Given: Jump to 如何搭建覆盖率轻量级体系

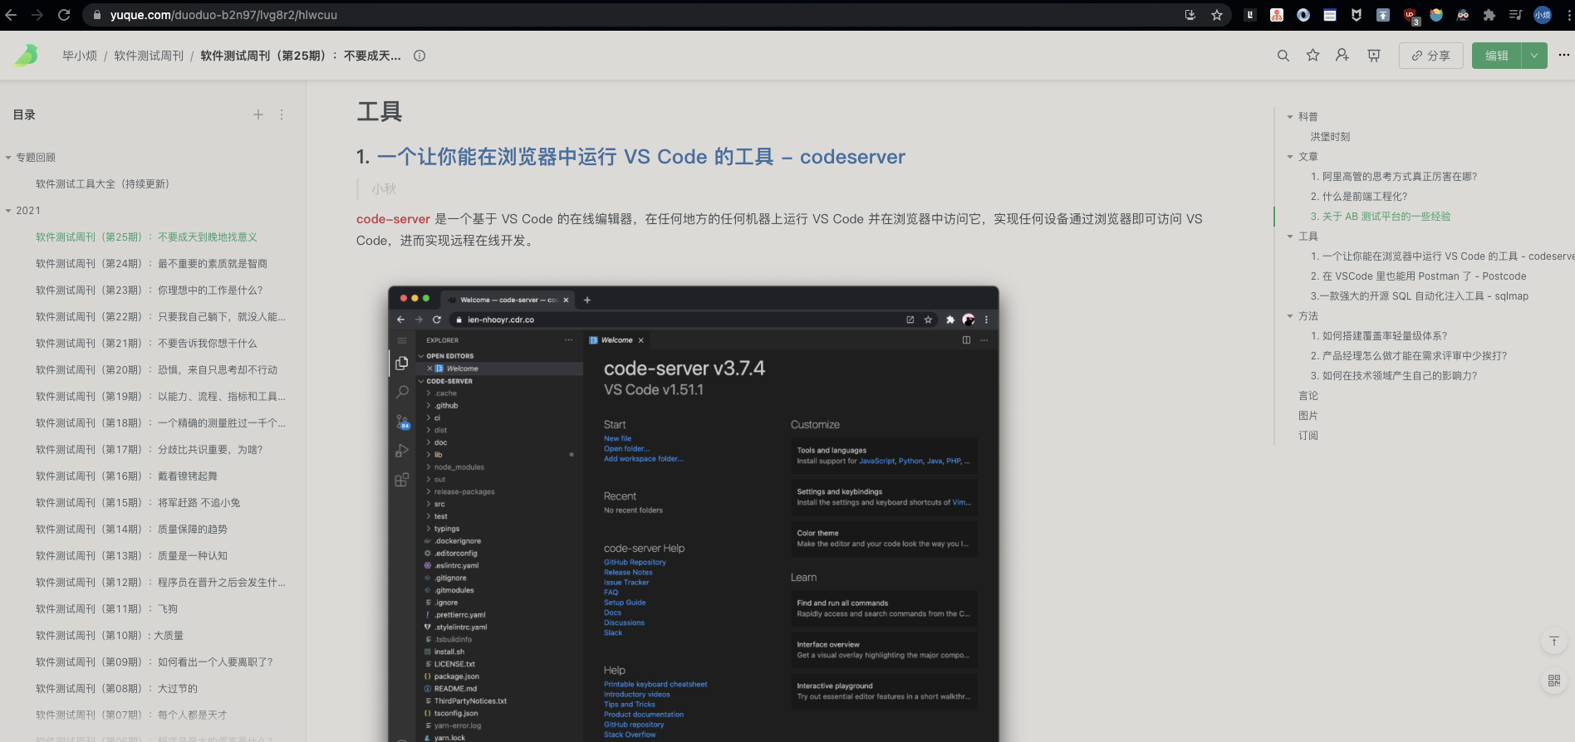Looking at the screenshot, I should point(1378,336).
